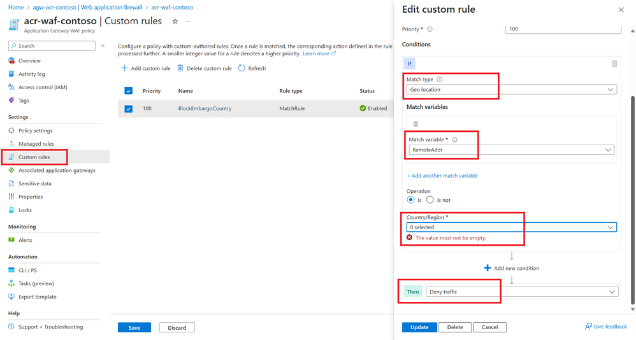Screen dimensions: 636x340
Task: Click the trash icon under Match variables
Action: pos(416,124)
